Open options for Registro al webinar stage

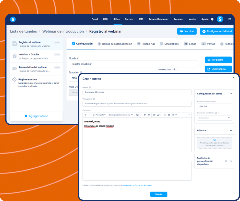coord(57,43)
